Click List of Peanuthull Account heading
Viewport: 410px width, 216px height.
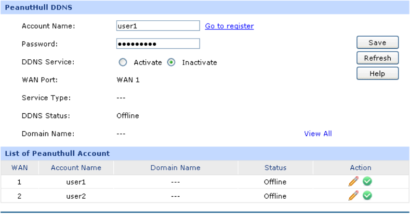(x=57, y=153)
